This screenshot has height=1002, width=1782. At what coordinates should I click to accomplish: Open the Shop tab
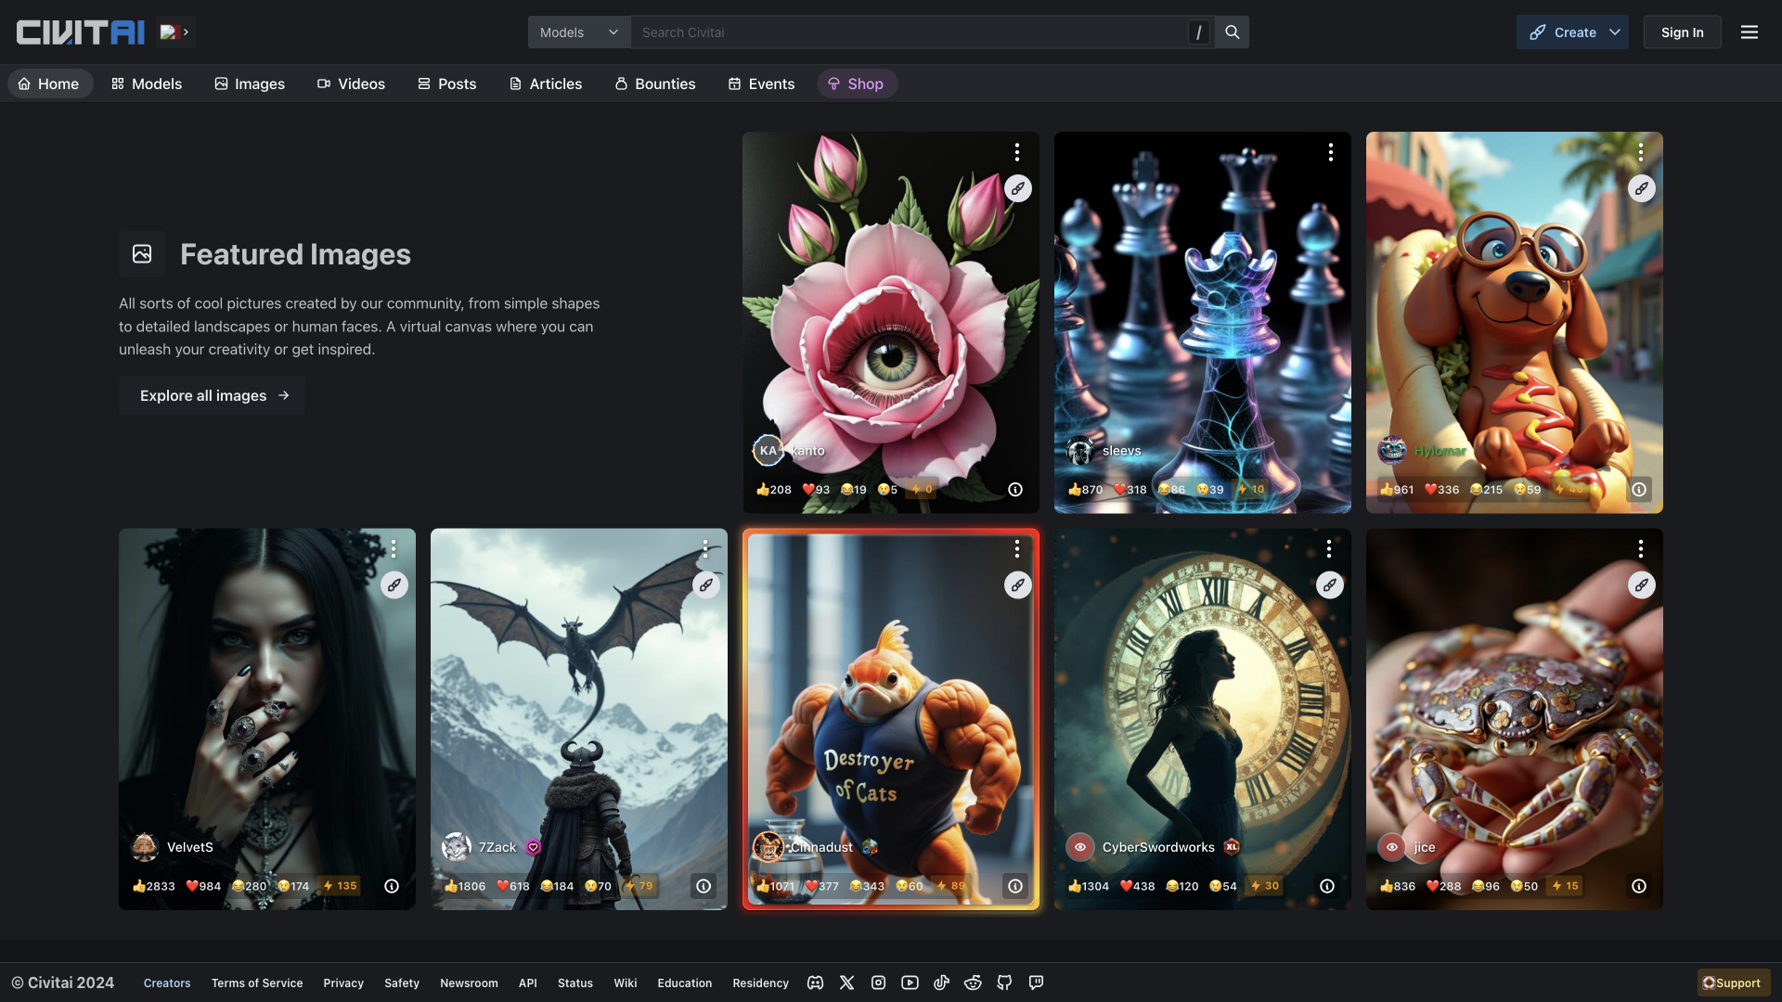856,83
